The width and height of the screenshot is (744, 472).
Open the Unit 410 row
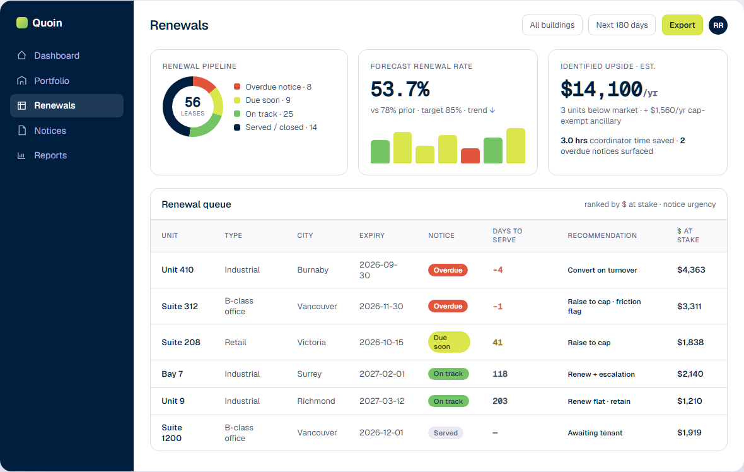(x=438, y=270)
